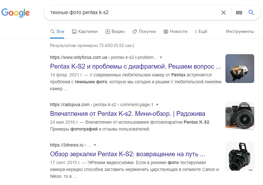Expand the Ещё more menu
This screenshot has height=185, width=263.
pos(201,31)
